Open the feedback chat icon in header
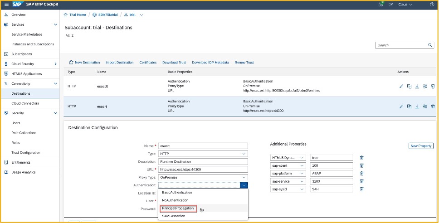The image size is (439, 223). coord(391,5)
